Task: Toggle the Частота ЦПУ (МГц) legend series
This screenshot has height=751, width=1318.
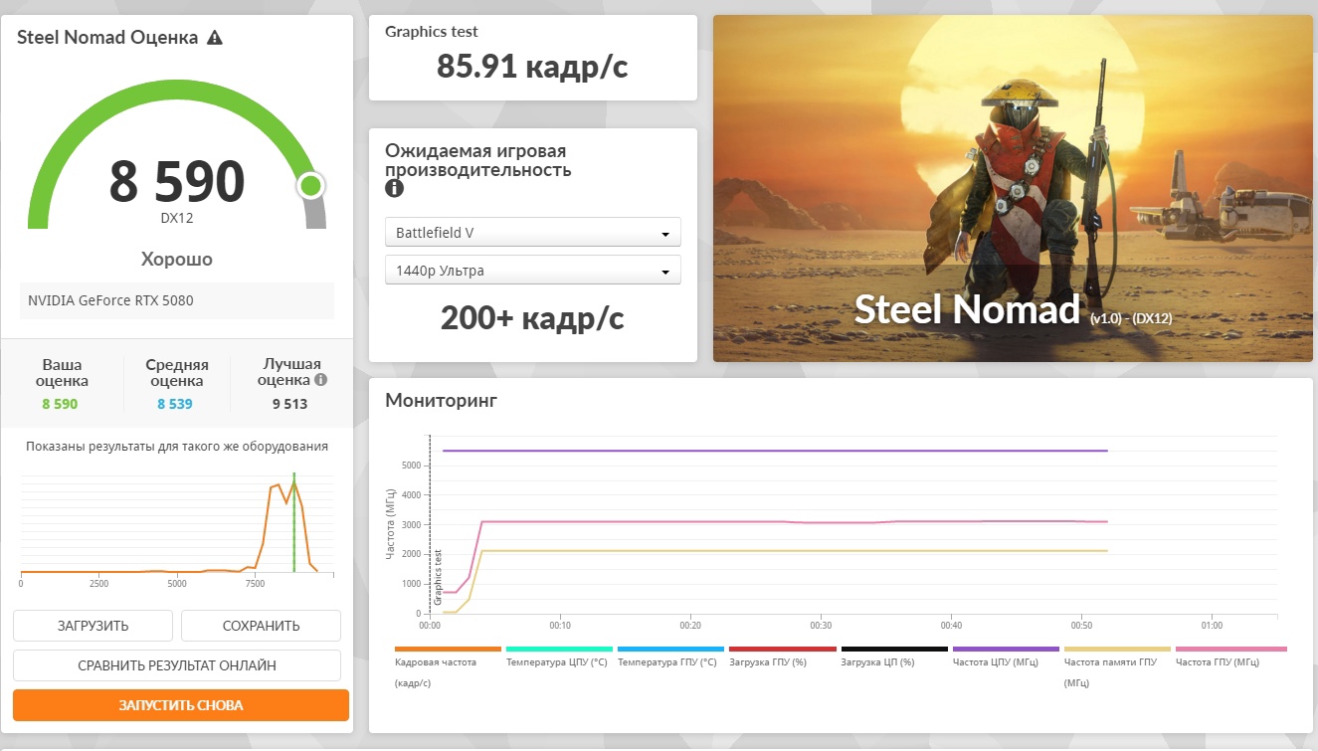Action: pos(1004,657)
